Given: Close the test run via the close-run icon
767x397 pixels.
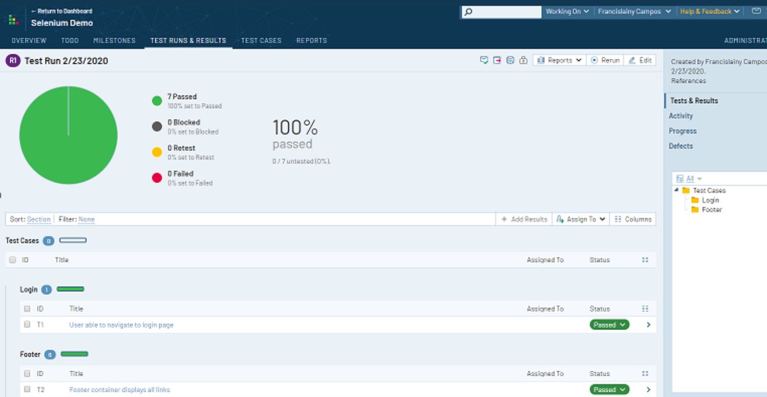Looking at the screenshot, I should 497,60.
